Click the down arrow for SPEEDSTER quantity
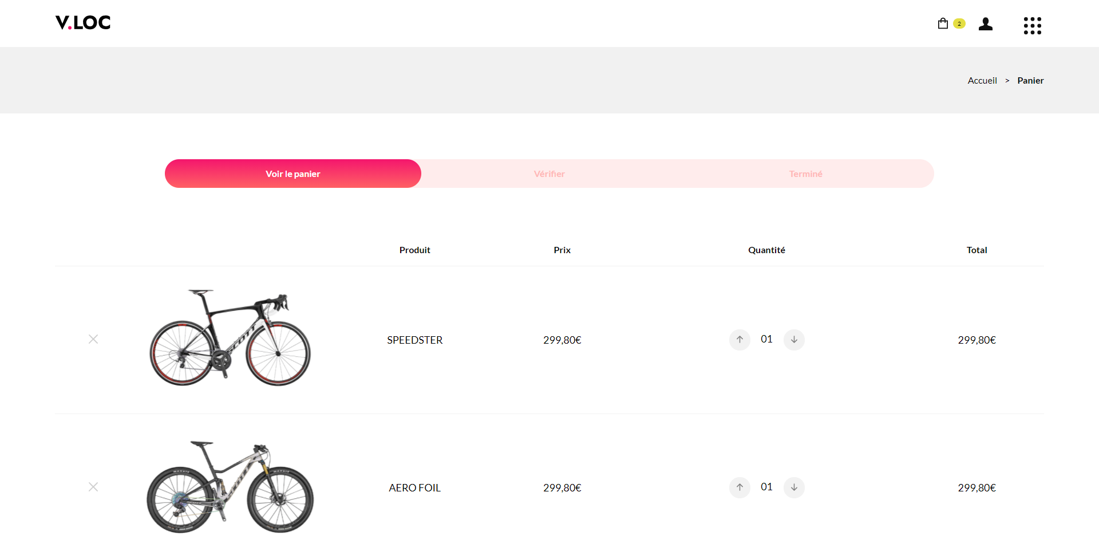The width and height of the screenshot is (1099, 555). pos(794,340)
